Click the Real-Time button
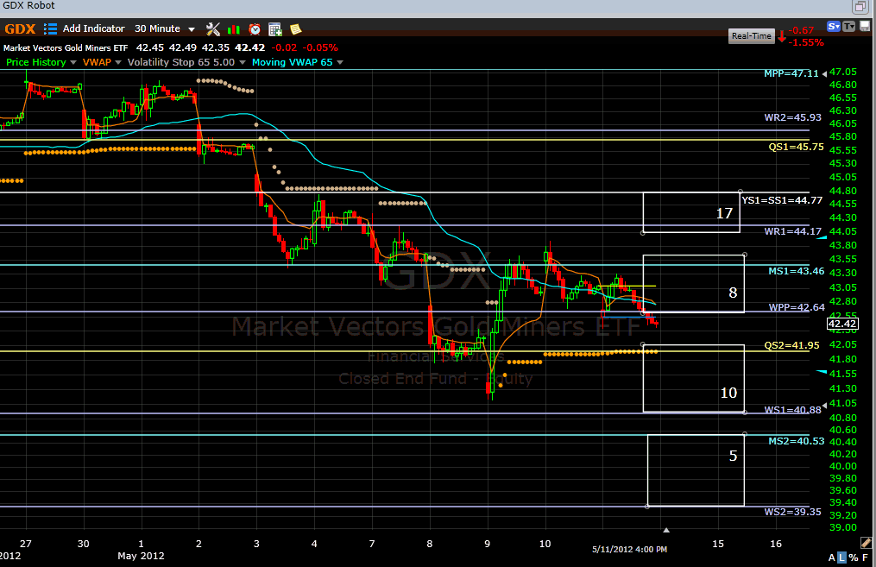 [x=752, y=35]
